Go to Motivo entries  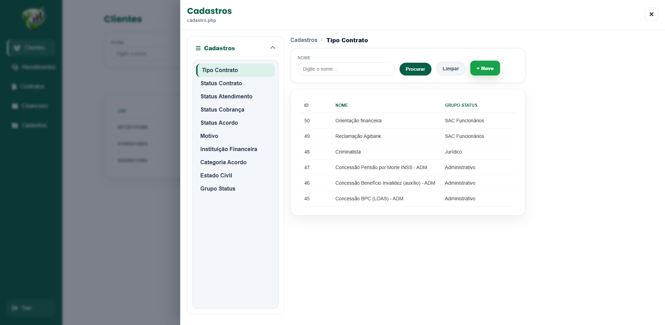[209, 136]
